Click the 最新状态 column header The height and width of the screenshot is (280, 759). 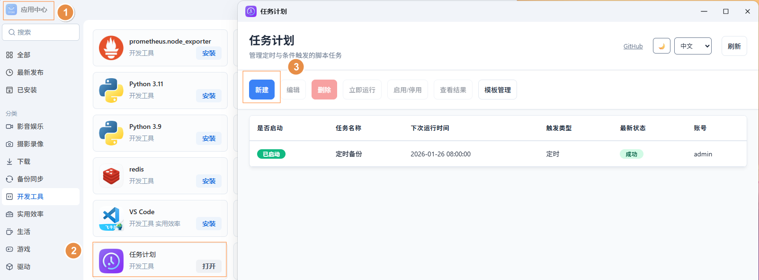pos(633,128)
